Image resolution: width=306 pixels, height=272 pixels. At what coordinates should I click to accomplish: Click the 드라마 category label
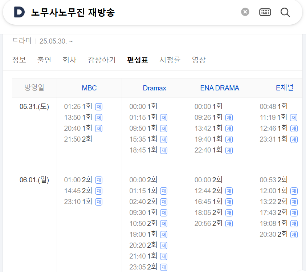(x=22, y=41)
